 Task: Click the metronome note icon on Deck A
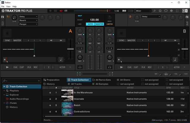(x=61, y=60)
